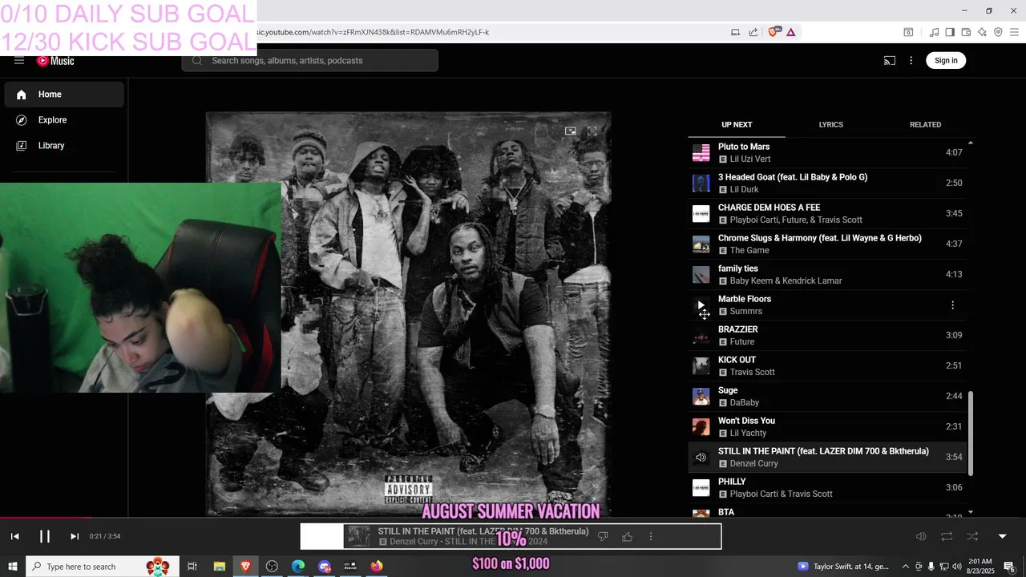Image resolution: width=1026 pixels, height=577 pixels.
Task: Select Suge by DaBaby in queue
Action: click(829, 396)
